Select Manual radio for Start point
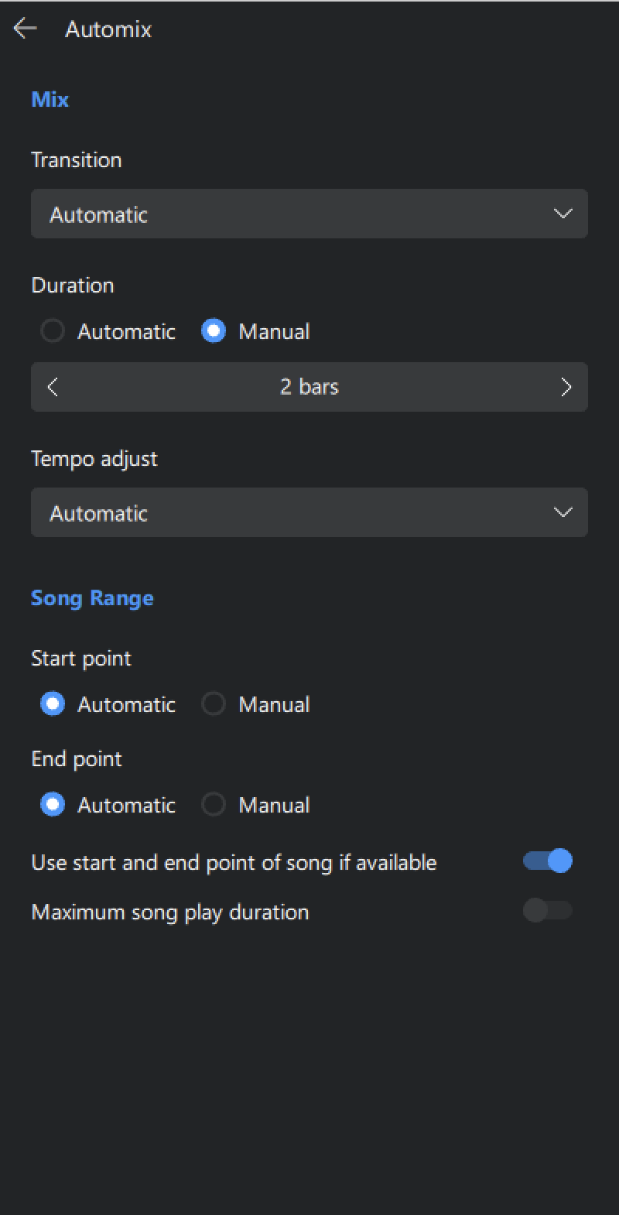This screenshot has height=1215, width=619. click(214, 704)
